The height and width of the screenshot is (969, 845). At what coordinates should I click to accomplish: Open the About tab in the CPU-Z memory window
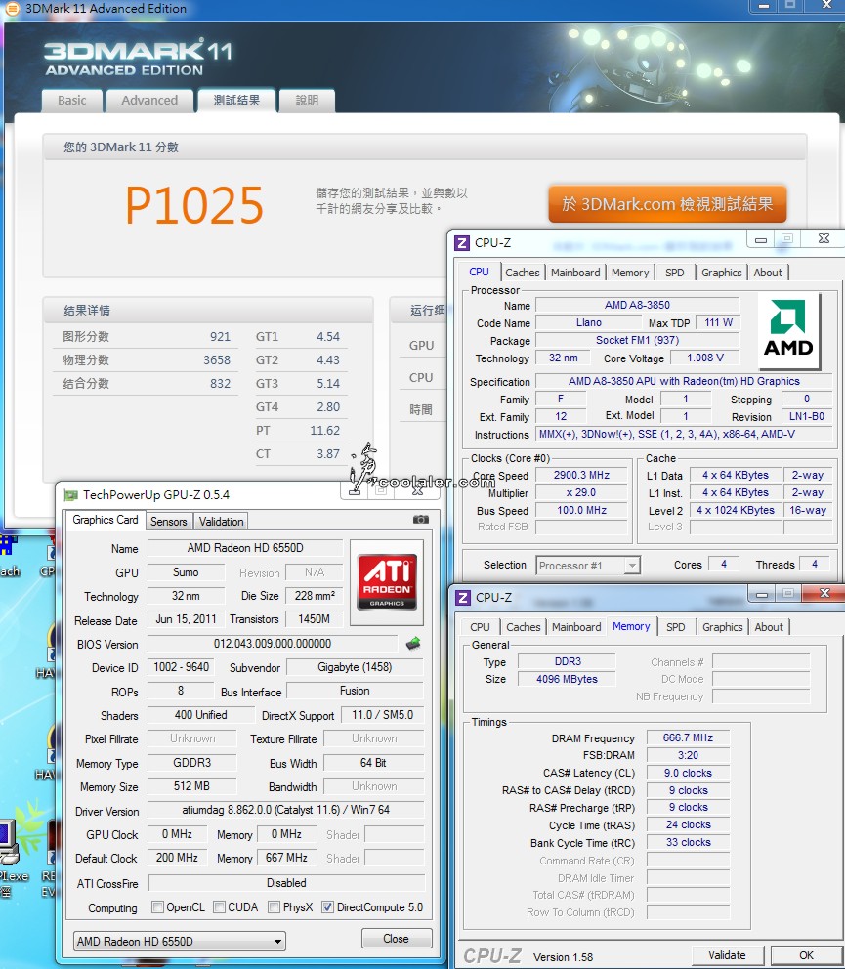tap(769, 627)
